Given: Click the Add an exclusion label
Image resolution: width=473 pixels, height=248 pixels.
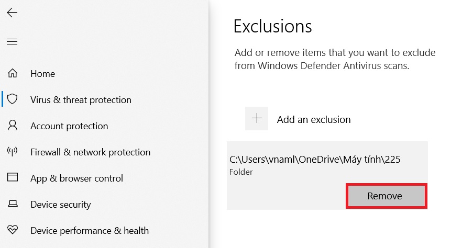Looking at the screenshot, I should pyautogui.click(x=314, y=120).
